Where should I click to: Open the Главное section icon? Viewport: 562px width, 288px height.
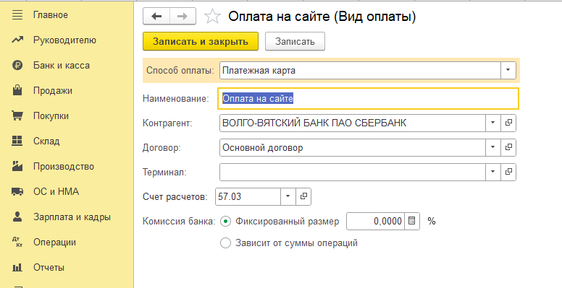click(x=17, y=15)
